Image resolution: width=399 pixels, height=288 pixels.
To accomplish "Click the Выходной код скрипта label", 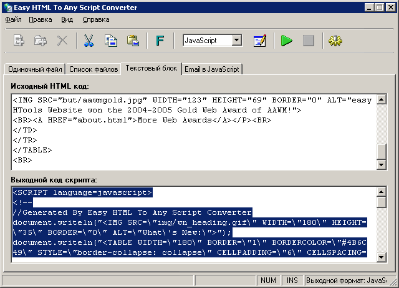I will [x=54, y=180].
